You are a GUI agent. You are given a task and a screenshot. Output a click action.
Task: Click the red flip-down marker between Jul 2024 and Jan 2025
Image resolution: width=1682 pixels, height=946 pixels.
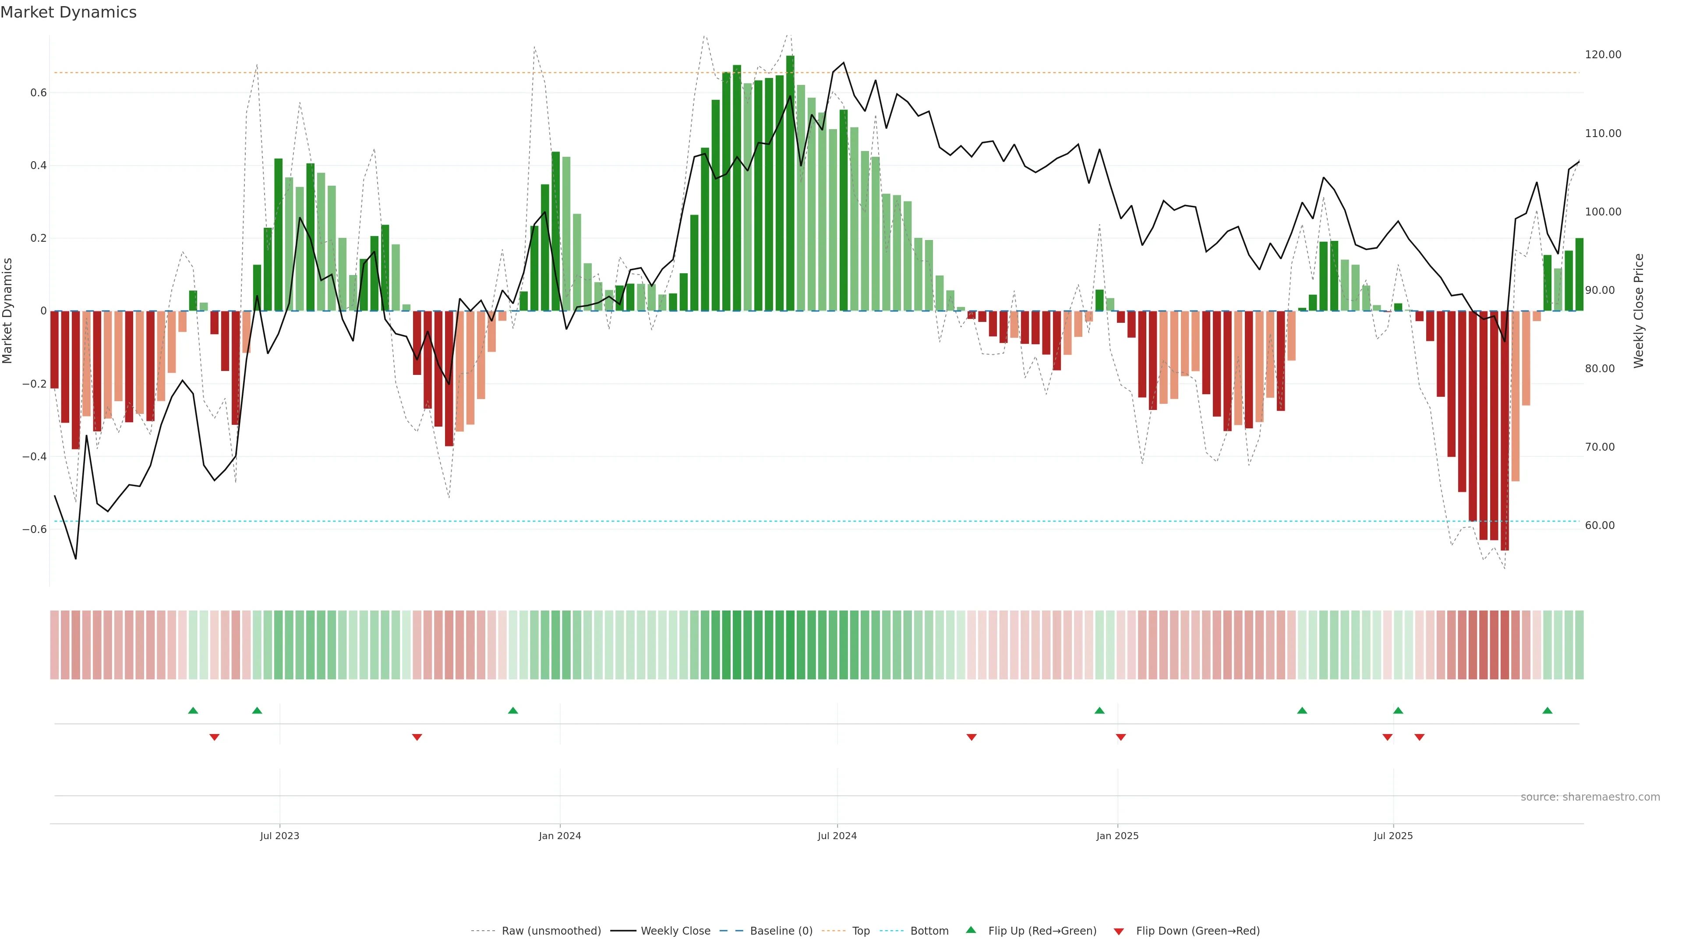click(971, 737)
